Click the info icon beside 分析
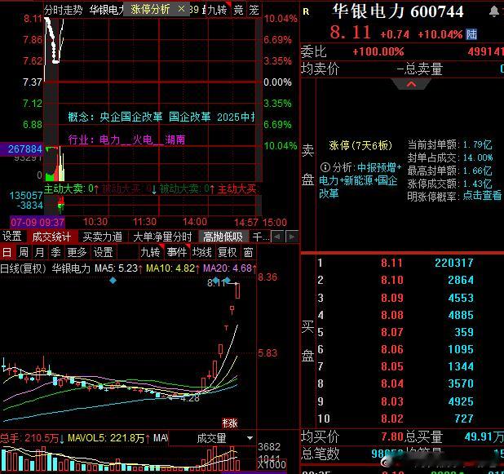 (x=325, y=167)
